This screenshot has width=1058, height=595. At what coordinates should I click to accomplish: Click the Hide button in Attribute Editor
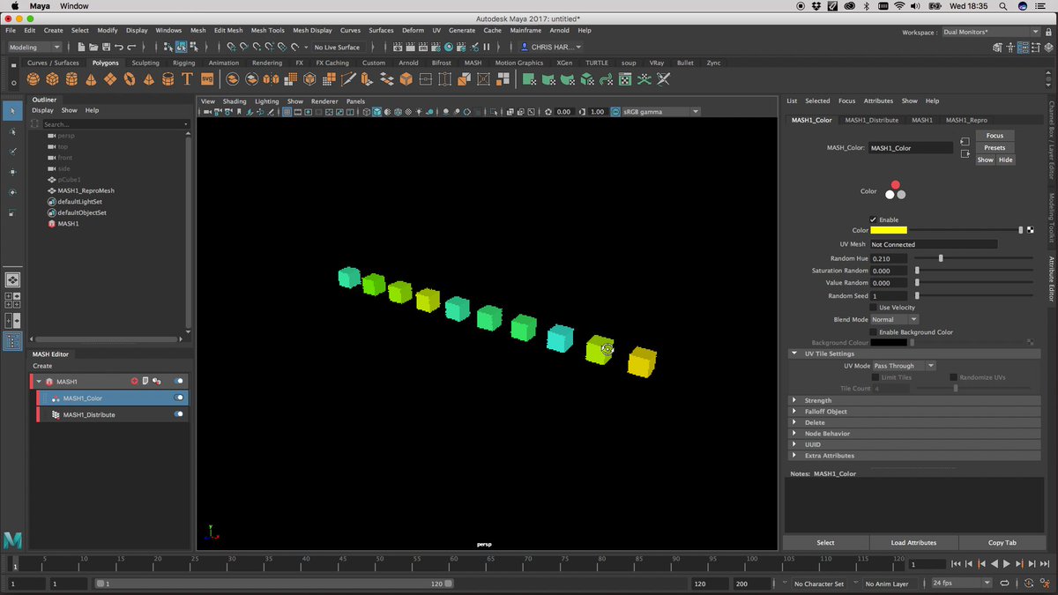(x=1005, y=160)
